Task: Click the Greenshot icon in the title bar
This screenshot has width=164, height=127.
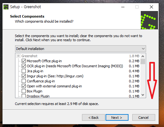Action: tap(6, 7)
